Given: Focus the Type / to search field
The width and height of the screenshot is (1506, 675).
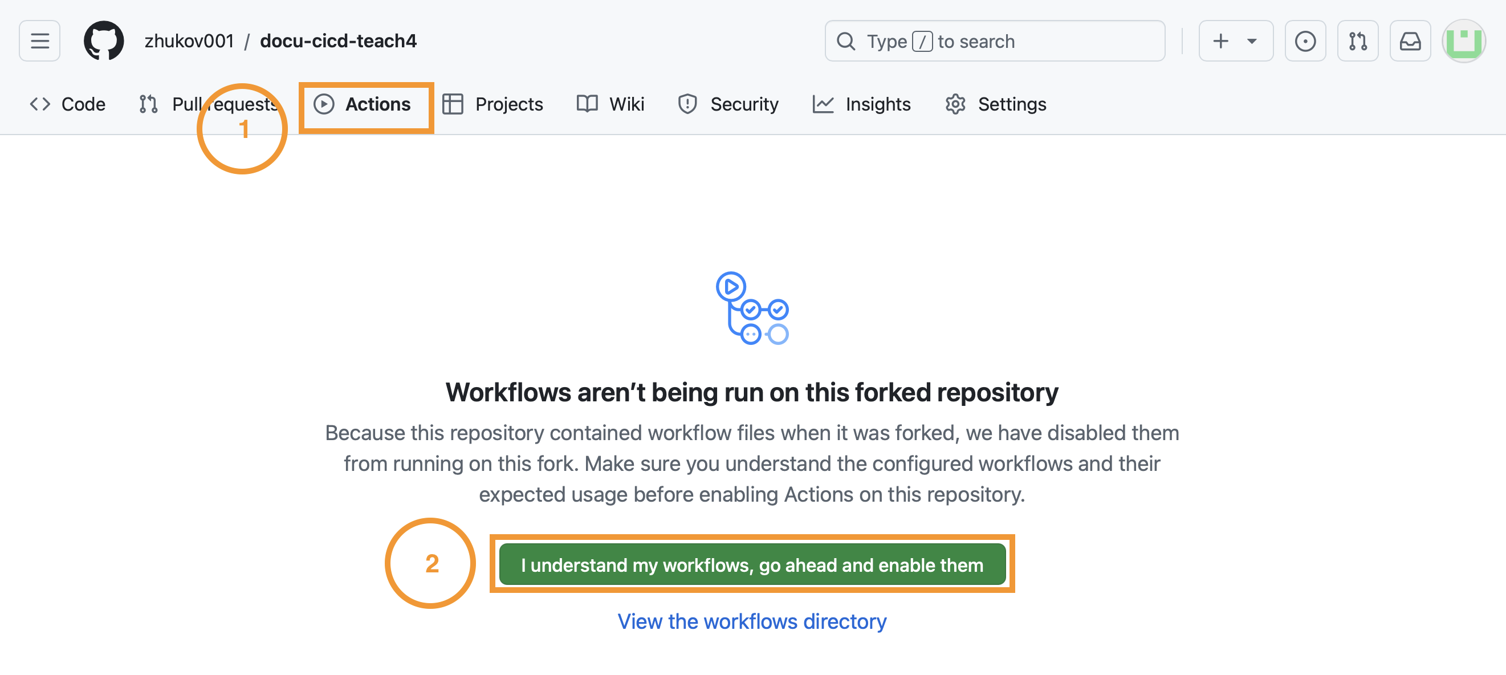Looking at the screenshot, I should pyautogui.click(x=994, y=41).
